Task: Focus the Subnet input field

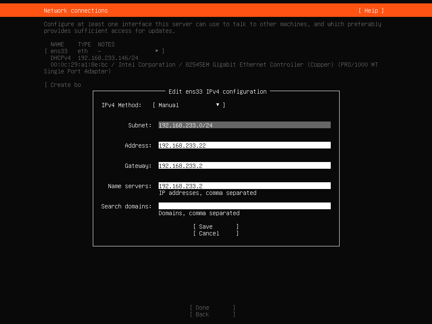Action: click(244, 125)
